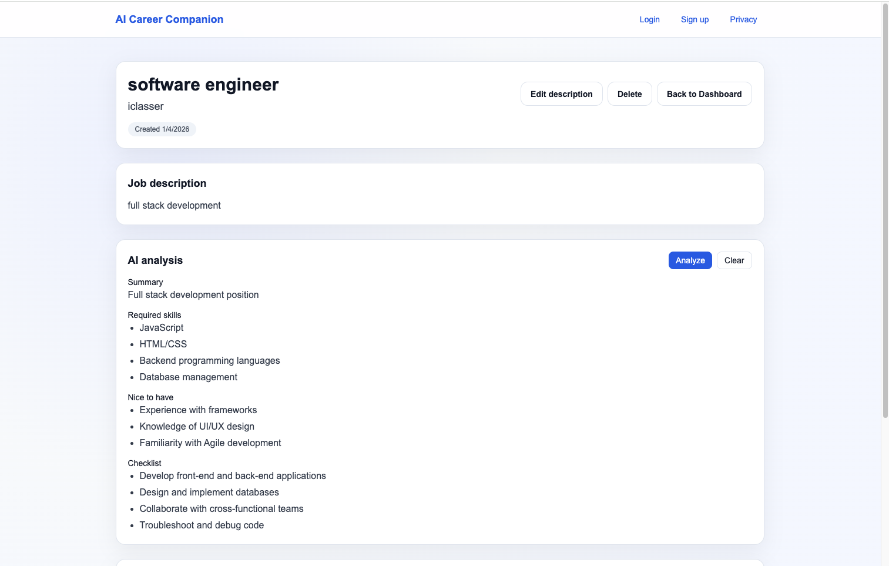Go Back to Dashboard
Image resolution: width=889 pixels, height=566 pixels.
click(x=704, y=93)
